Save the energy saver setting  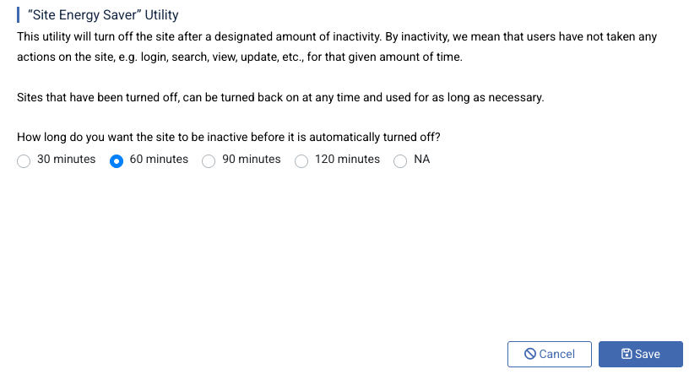point(641,354)
